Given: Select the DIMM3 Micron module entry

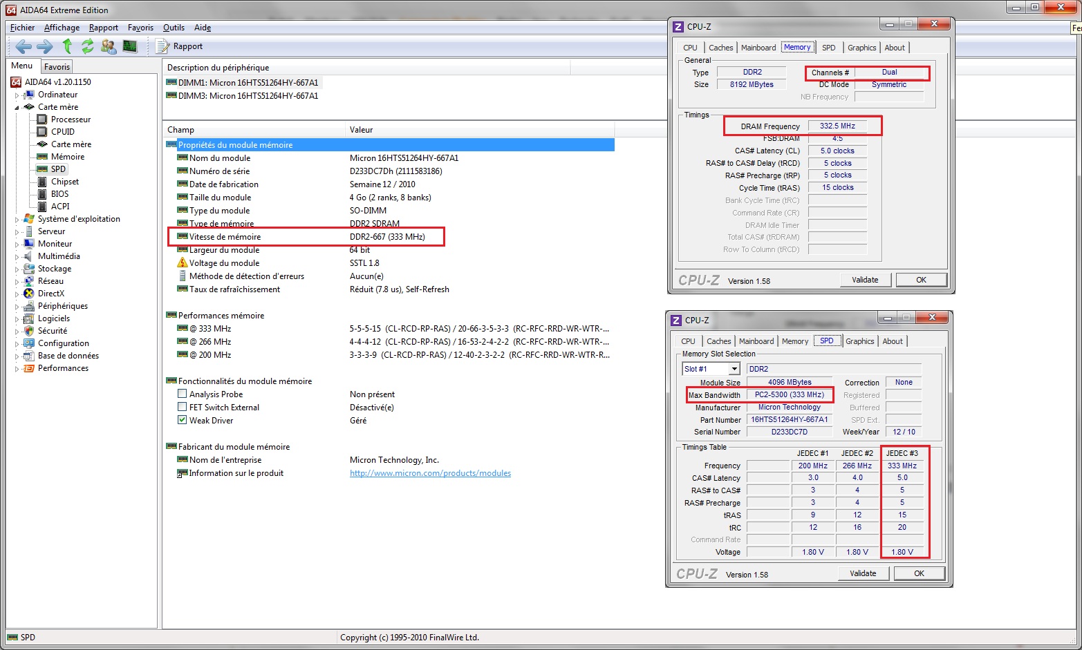Looking at the screenshot, I should tap(248, 96).
